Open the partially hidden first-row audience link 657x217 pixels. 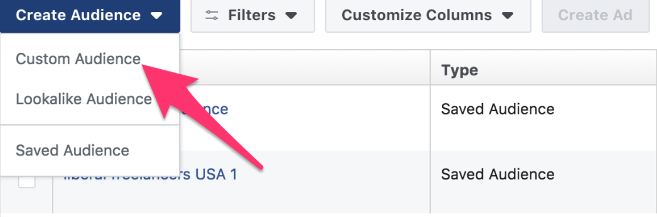[x=204, y=110]
